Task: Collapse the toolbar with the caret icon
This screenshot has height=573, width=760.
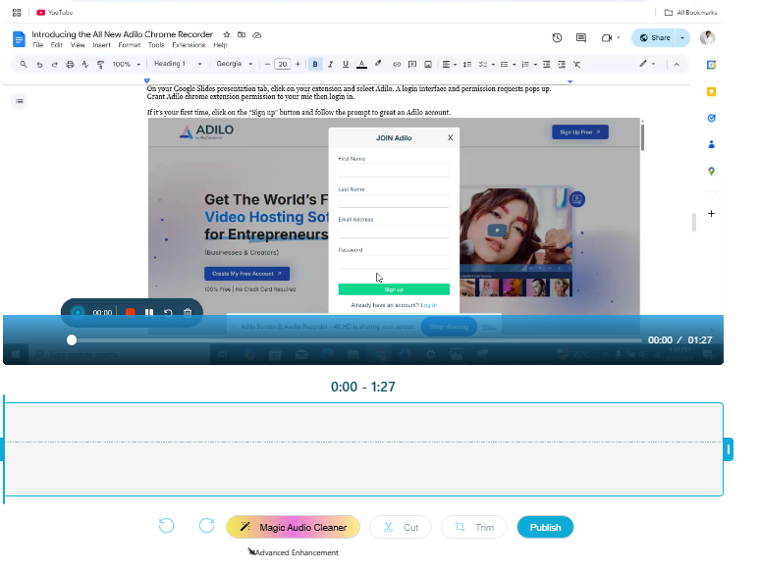Action: [x=677, y=64]
